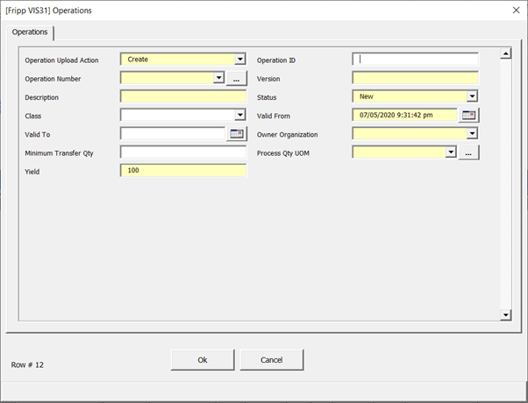Select the Operations tab
This screenshot has width=528, height=403.
tap(30, 32)
